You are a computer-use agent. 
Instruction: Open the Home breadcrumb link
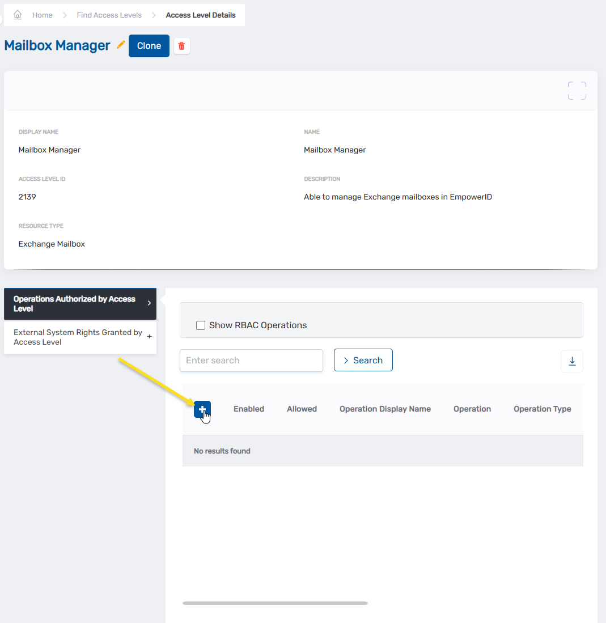point(42,15)
